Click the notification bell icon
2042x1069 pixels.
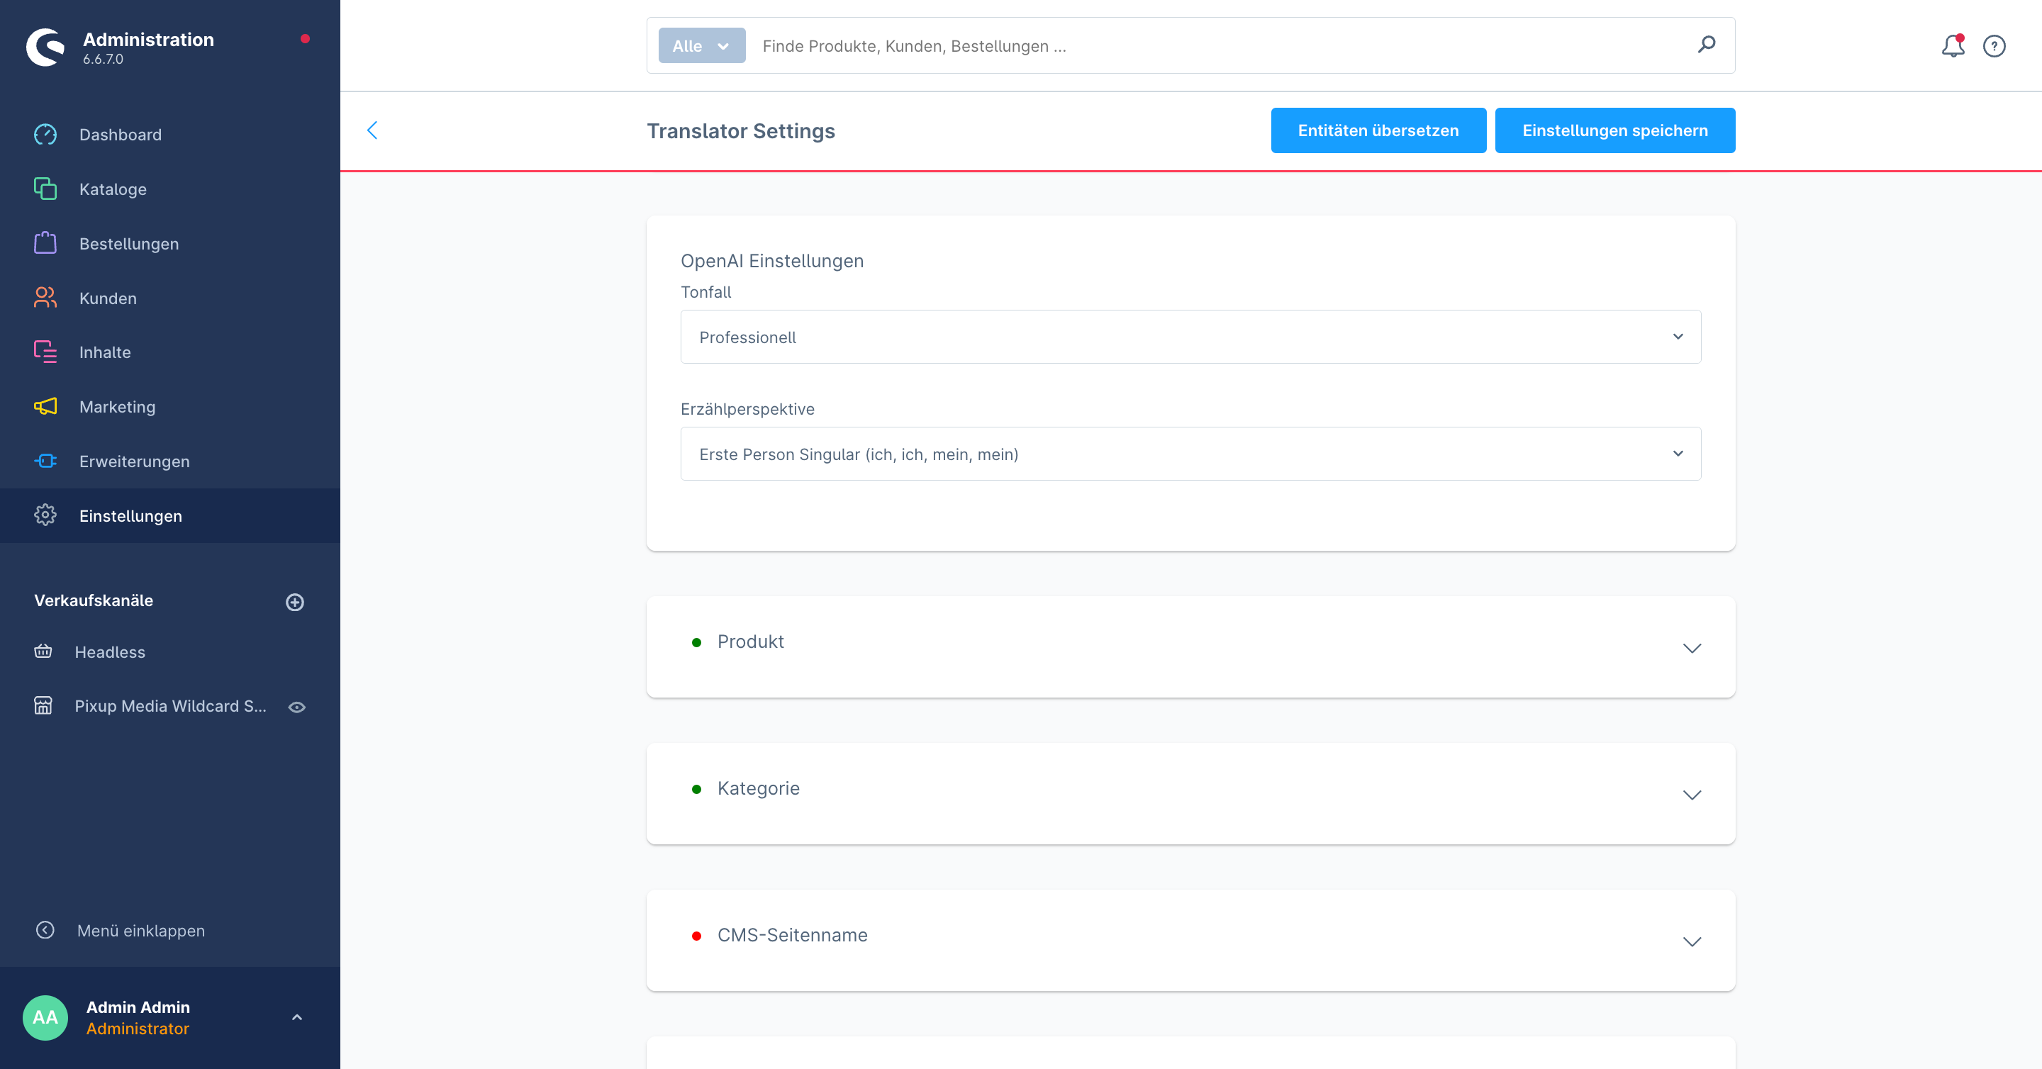coord(1953,46)
